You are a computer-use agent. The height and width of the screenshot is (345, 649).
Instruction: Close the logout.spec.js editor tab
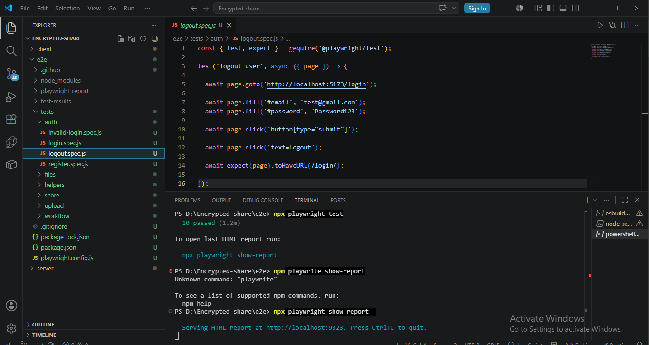229,25
